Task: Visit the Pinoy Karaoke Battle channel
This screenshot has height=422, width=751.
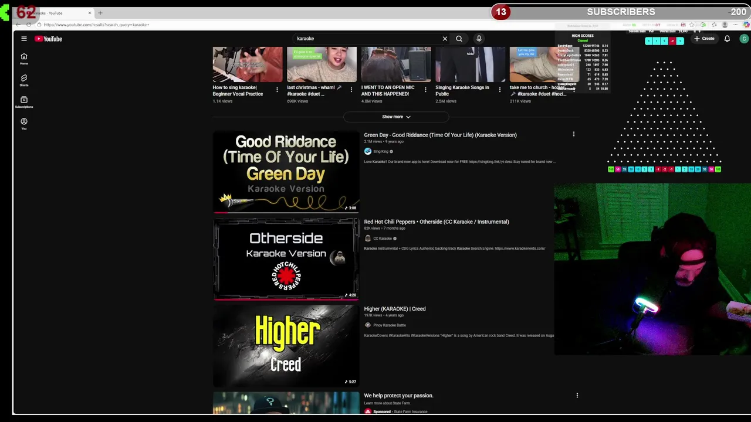Action: pos(390,325)
